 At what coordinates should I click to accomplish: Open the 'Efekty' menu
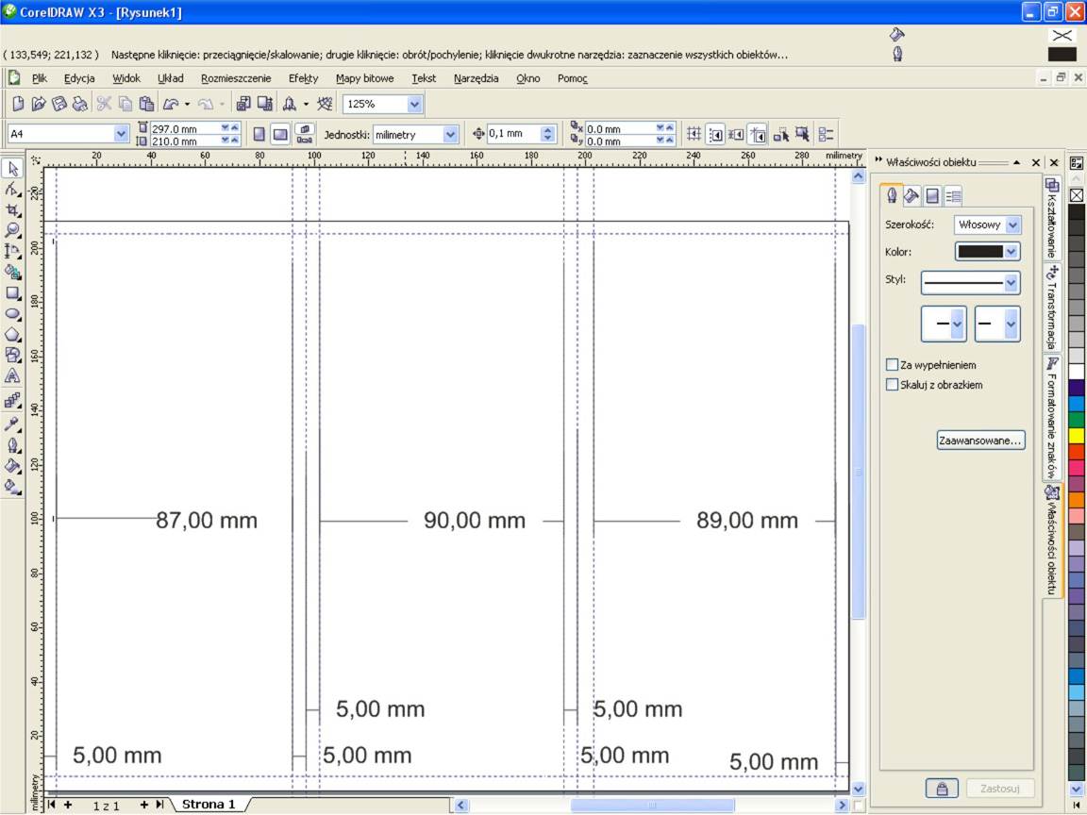pyautogui.click(x=303, y=78)
